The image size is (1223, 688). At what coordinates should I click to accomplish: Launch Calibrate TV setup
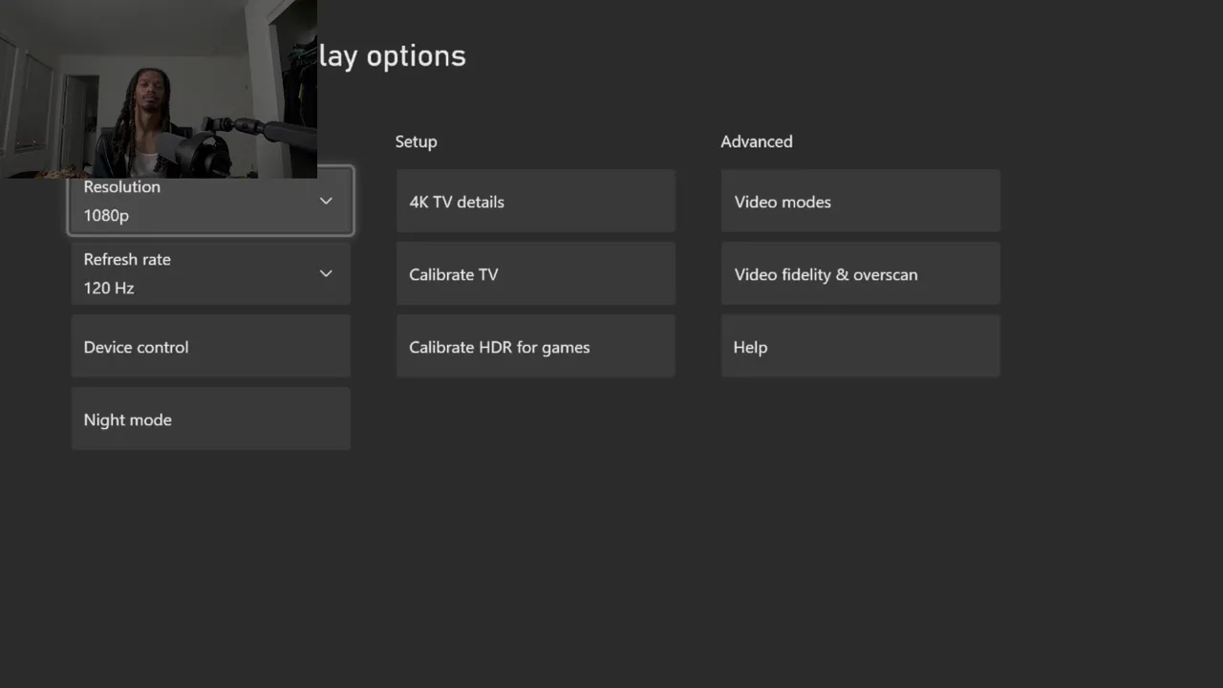point(535,274)
